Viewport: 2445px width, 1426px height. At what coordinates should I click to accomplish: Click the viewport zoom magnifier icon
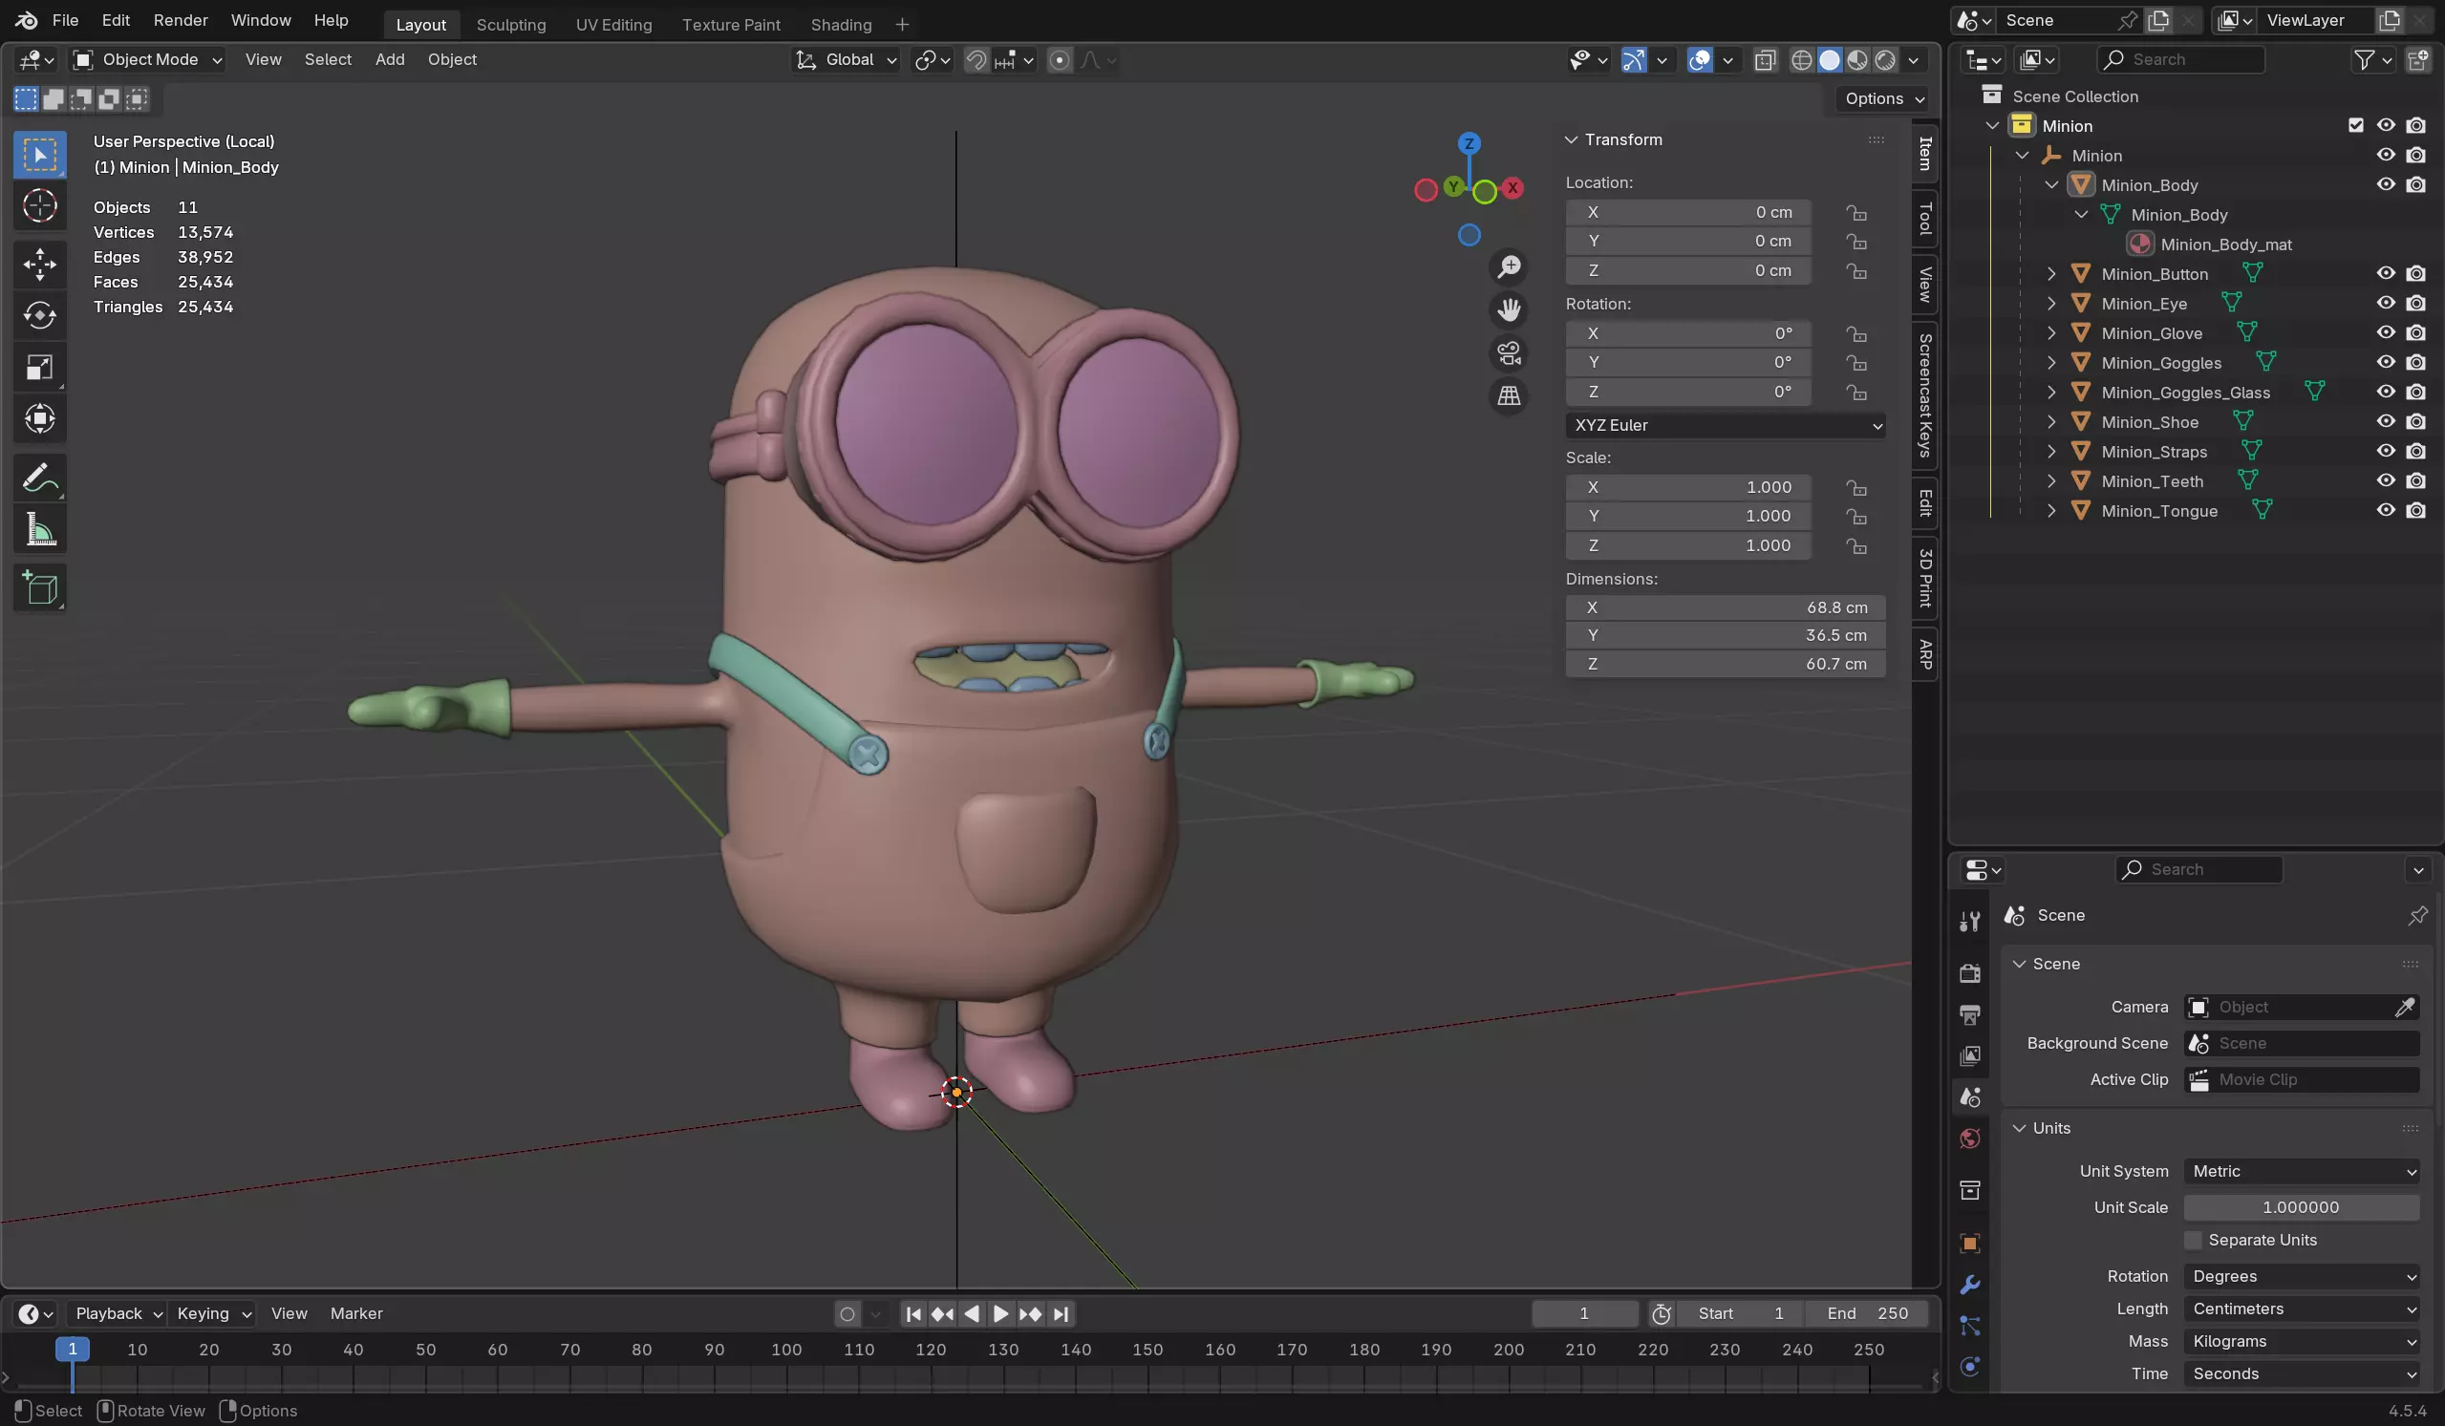coord(1509,266)
